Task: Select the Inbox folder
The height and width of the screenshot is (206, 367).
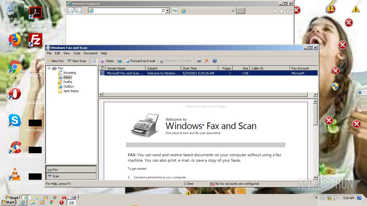Action: [67, 77]
